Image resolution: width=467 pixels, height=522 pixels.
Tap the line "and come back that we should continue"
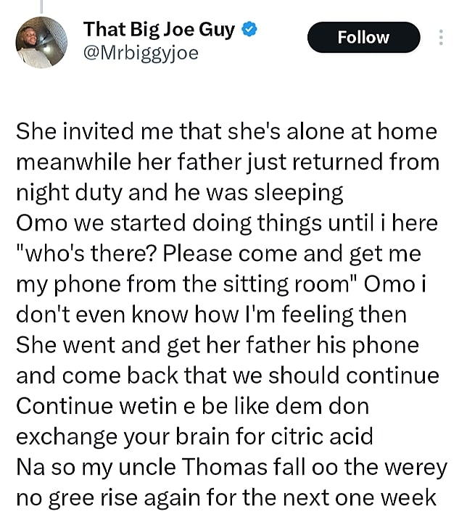[227, 376]
